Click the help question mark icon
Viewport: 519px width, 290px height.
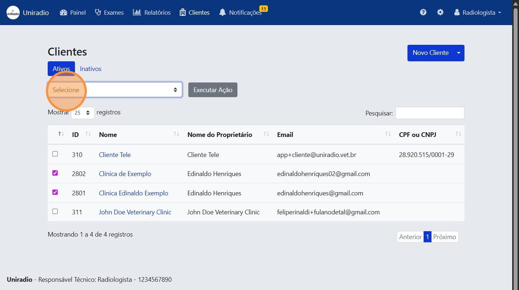423,12
